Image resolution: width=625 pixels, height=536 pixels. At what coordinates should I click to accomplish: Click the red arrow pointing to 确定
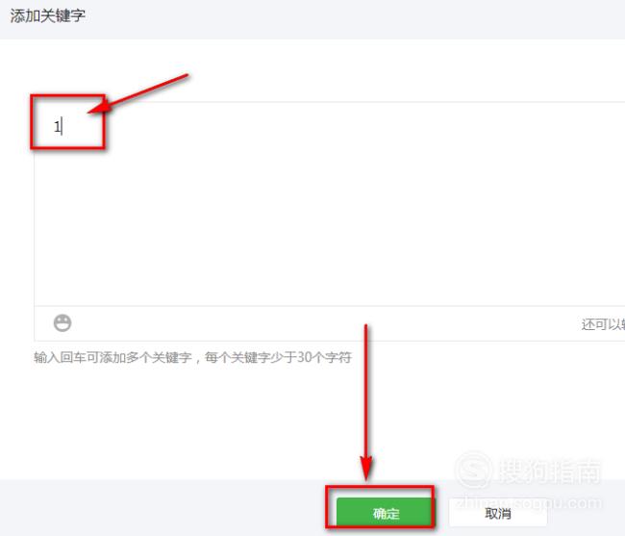coord(366,403)
